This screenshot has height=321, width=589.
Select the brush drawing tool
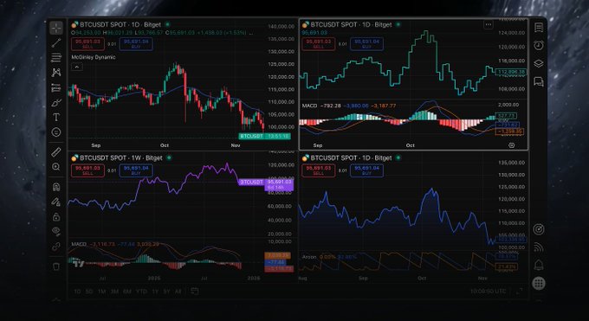point(56,102)
